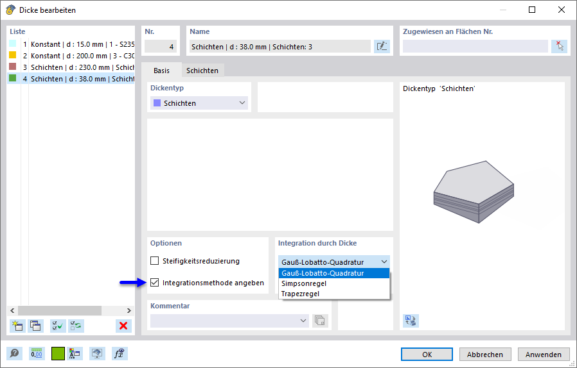The width and height of the screenshot is (577, 368).
Task: Click the layered thickness preview graphic
Action: tap(474, 192)
